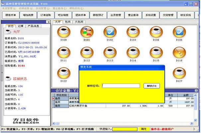This screenshot has width=201, height=133.
Task: Click the 吧台销售 toolbar button
Action: tap(63, 15)
